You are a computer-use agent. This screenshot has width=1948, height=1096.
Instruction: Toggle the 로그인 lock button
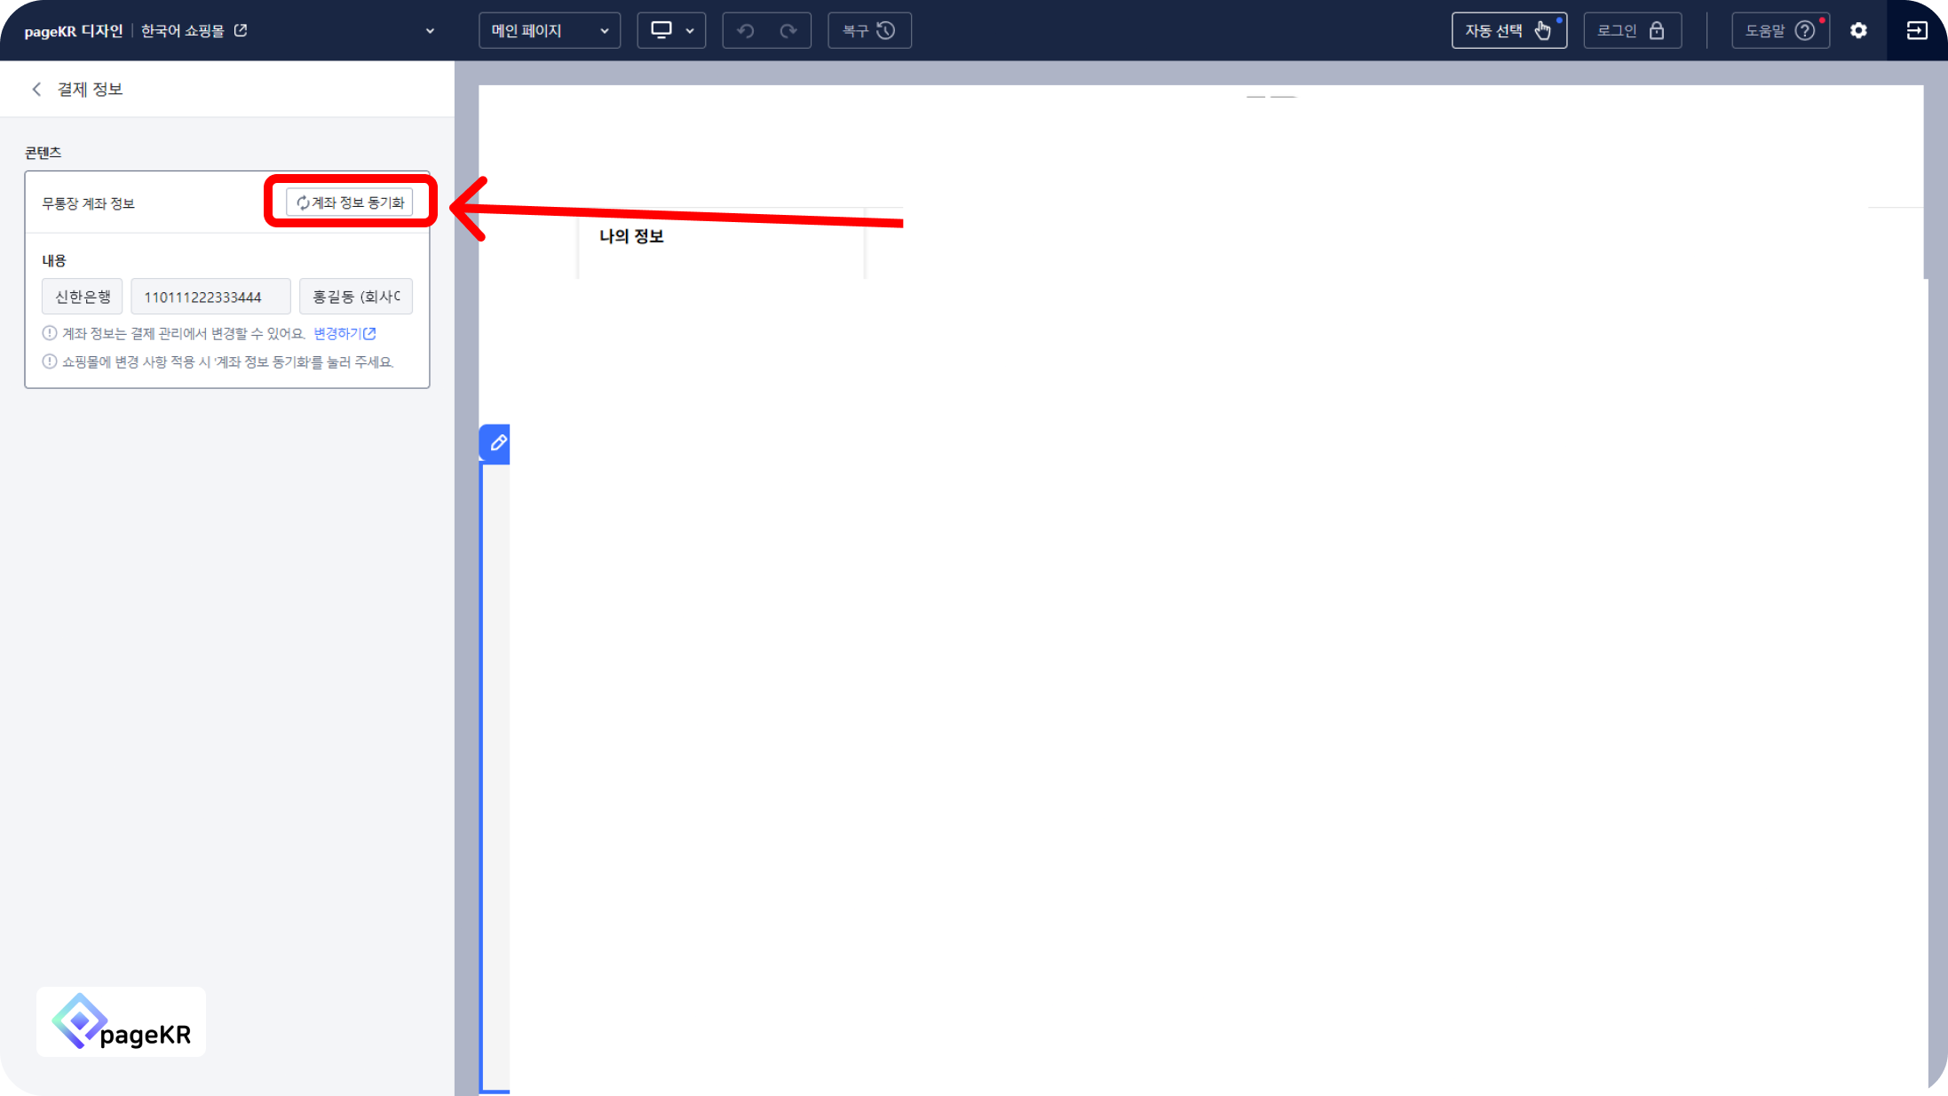pos(1632,31)
